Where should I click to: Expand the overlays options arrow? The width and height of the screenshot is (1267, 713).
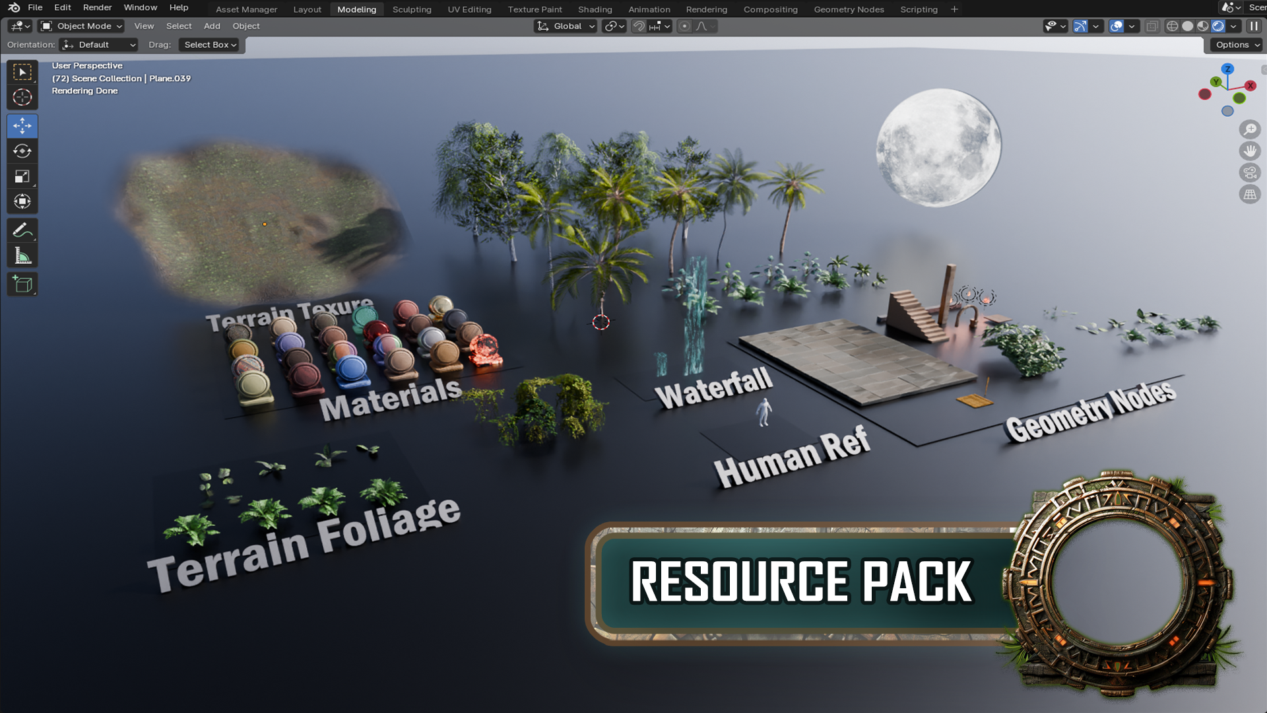pos(1132,26)
